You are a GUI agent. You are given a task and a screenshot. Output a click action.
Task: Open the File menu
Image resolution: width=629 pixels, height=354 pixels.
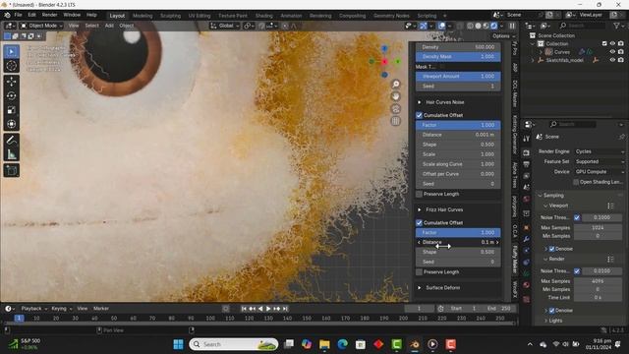tap(18, 15)
